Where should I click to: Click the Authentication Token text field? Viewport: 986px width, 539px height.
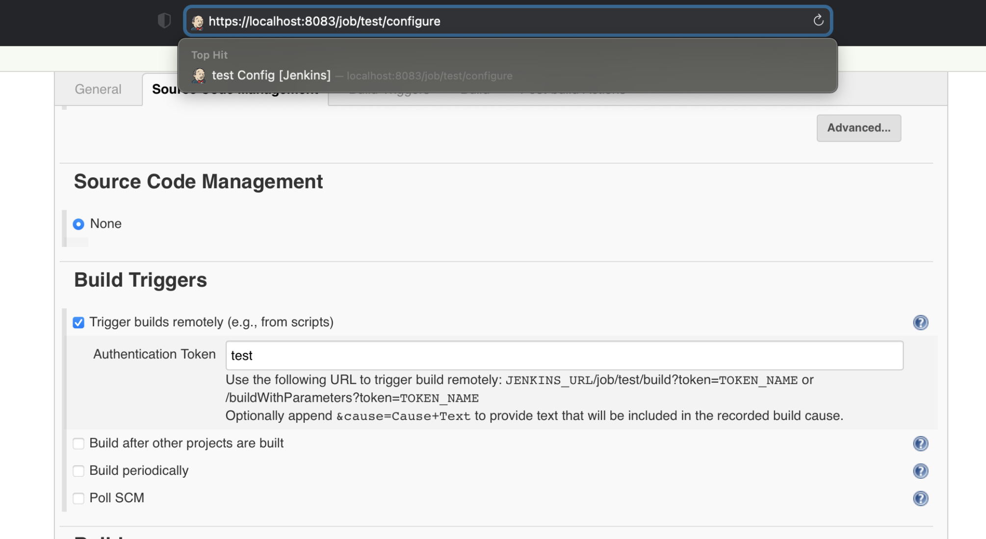pyautogui.click(x=564, y=355)
